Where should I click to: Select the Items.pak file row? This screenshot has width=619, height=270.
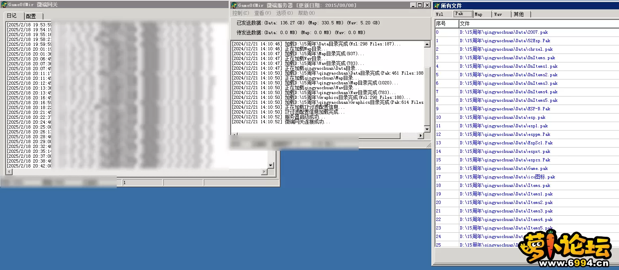point(526,185)
